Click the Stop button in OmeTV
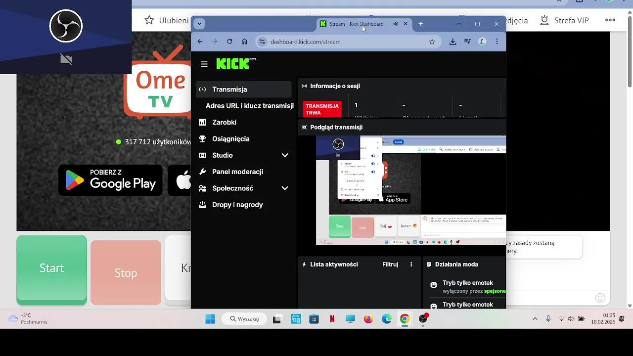The image size is (633, 356). point(126,273)
